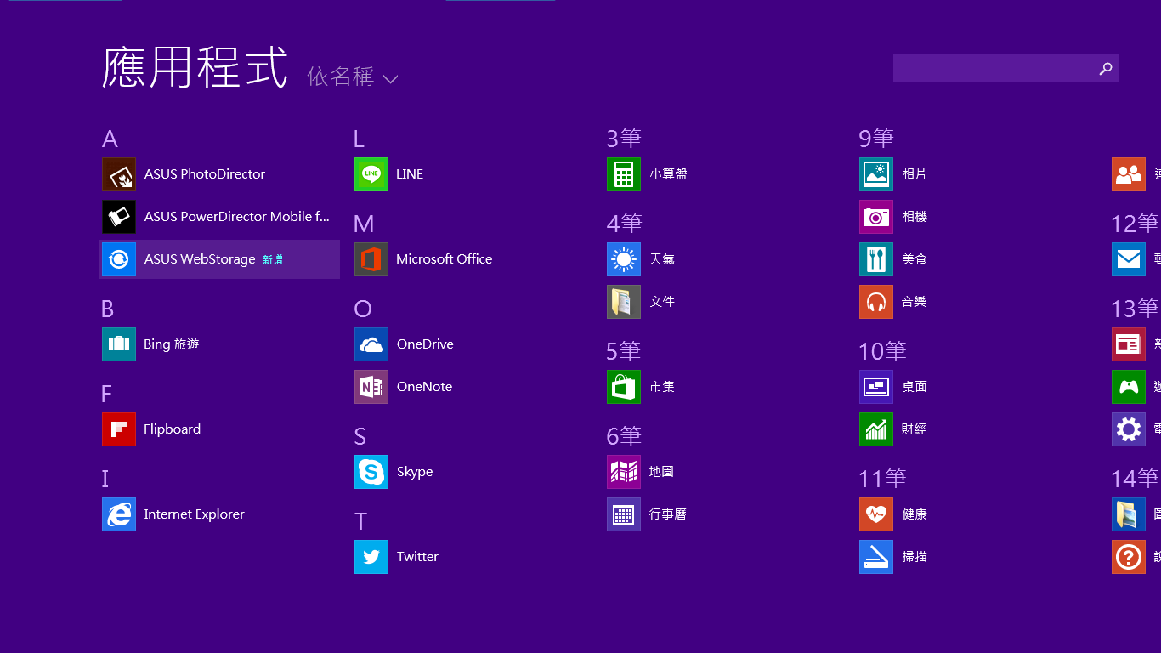Select the ASUS WebStorage entry label
Viewport: 1161px width, 653px height.
coord(200,259)
